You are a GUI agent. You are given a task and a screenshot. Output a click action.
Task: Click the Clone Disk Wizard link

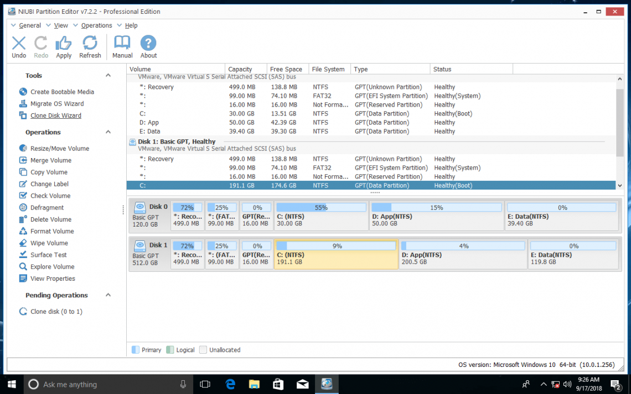click(55, 115)
